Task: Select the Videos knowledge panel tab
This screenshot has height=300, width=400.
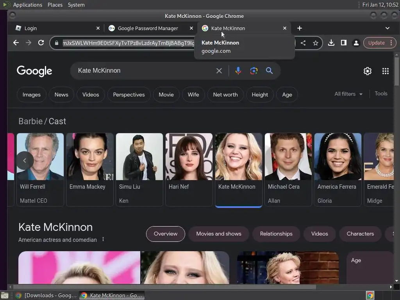Action: click(x=320, y=234)
